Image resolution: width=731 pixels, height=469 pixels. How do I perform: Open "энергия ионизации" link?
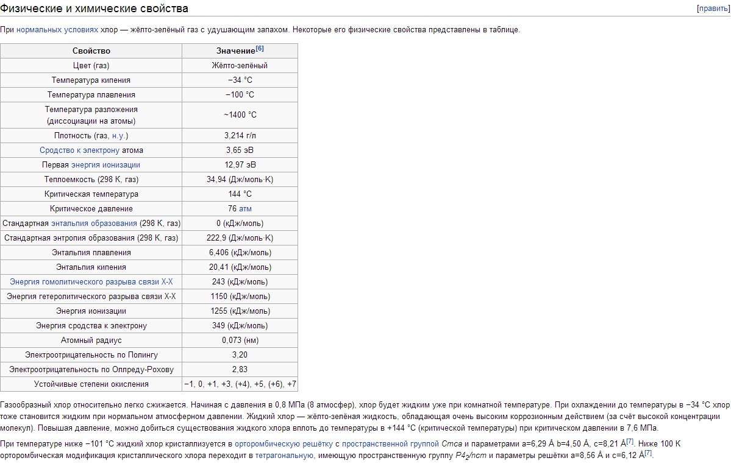[105, 165]
